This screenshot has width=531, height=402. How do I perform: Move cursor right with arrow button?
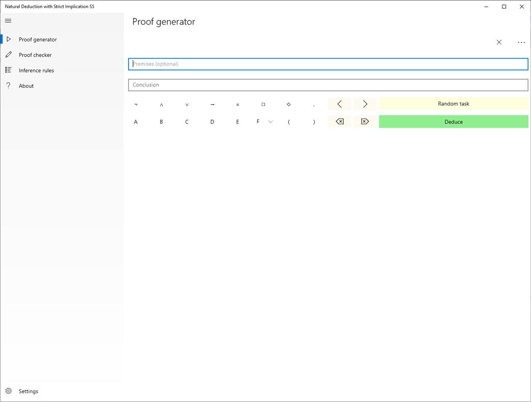tap(365, 104)
